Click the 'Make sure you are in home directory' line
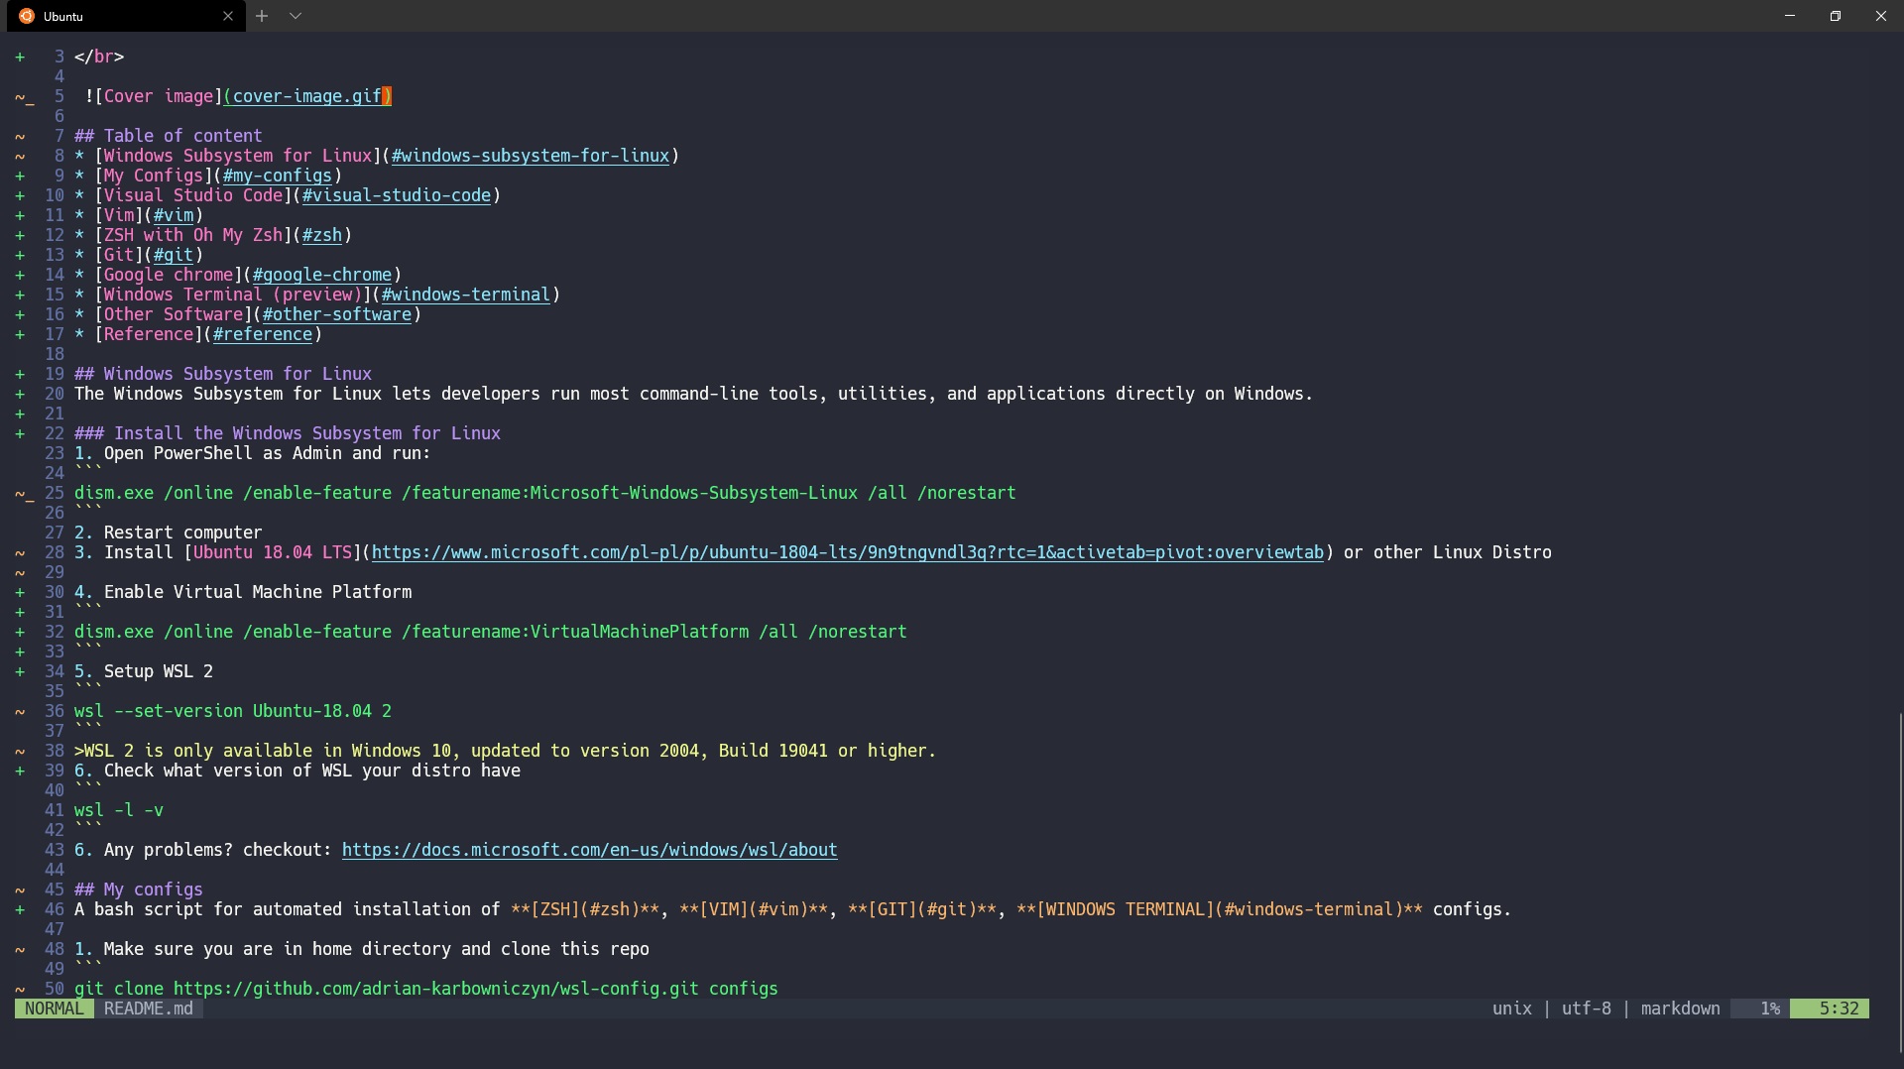 click(x=362, y=949)
